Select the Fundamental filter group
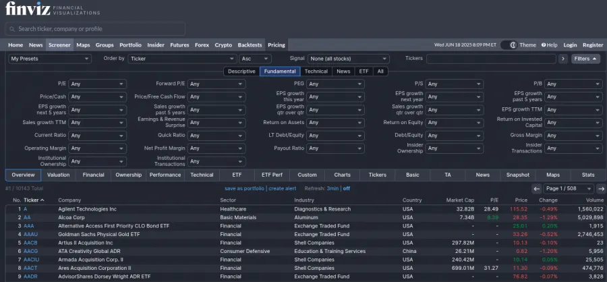 279,71
